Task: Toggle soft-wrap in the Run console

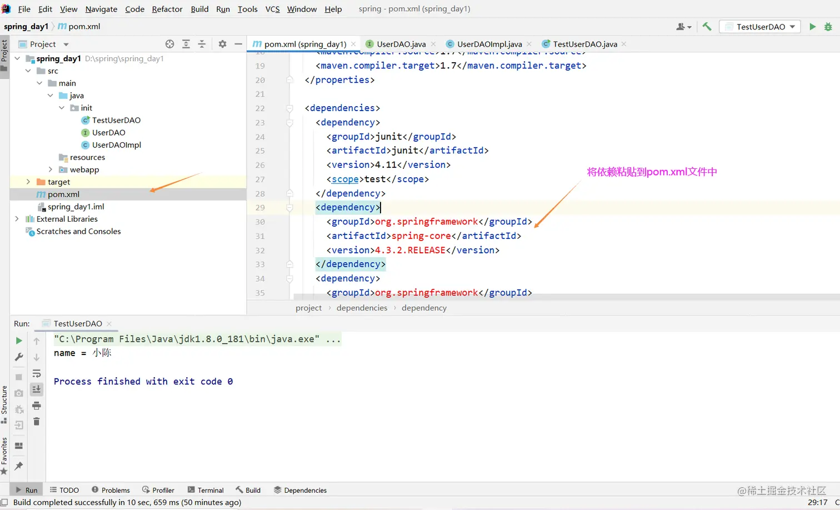Action: (x=37, y=373)
